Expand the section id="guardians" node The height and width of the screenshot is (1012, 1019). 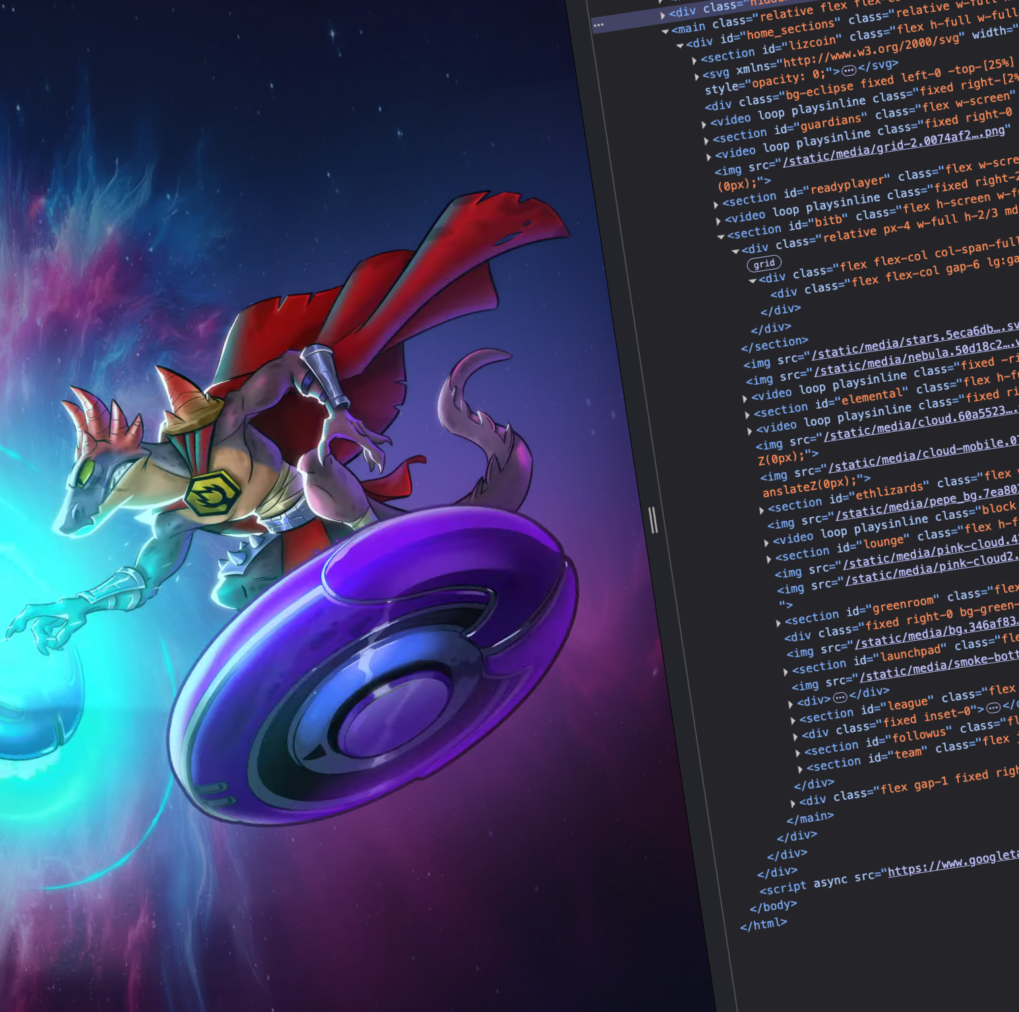706,140
